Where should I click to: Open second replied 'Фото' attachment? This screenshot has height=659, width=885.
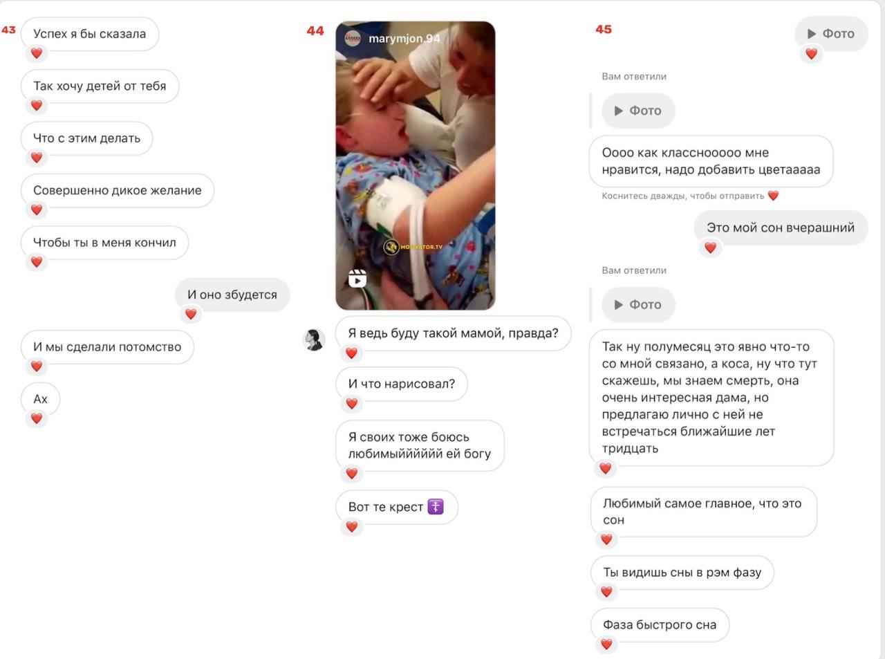pyautogui.click(x=638, y=305)
